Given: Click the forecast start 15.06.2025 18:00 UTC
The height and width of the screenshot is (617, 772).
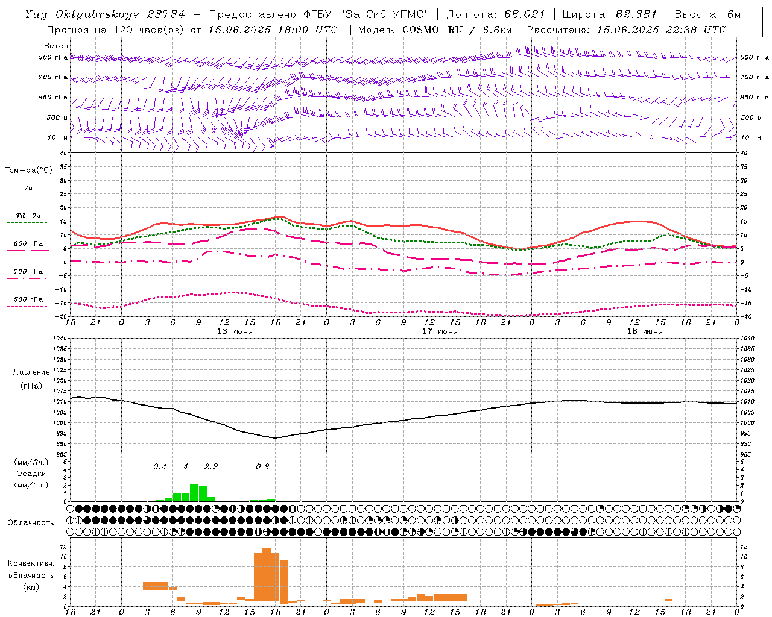Looking at the screenshot, I should click(273, 30).
